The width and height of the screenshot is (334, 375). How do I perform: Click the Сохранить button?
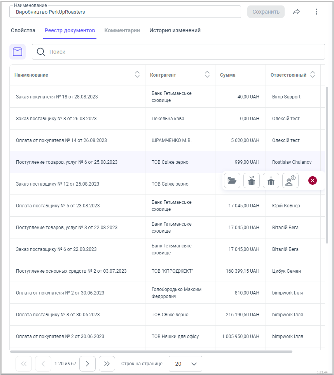266,12
